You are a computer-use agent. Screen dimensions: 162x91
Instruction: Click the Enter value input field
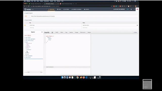click(110, 28)
